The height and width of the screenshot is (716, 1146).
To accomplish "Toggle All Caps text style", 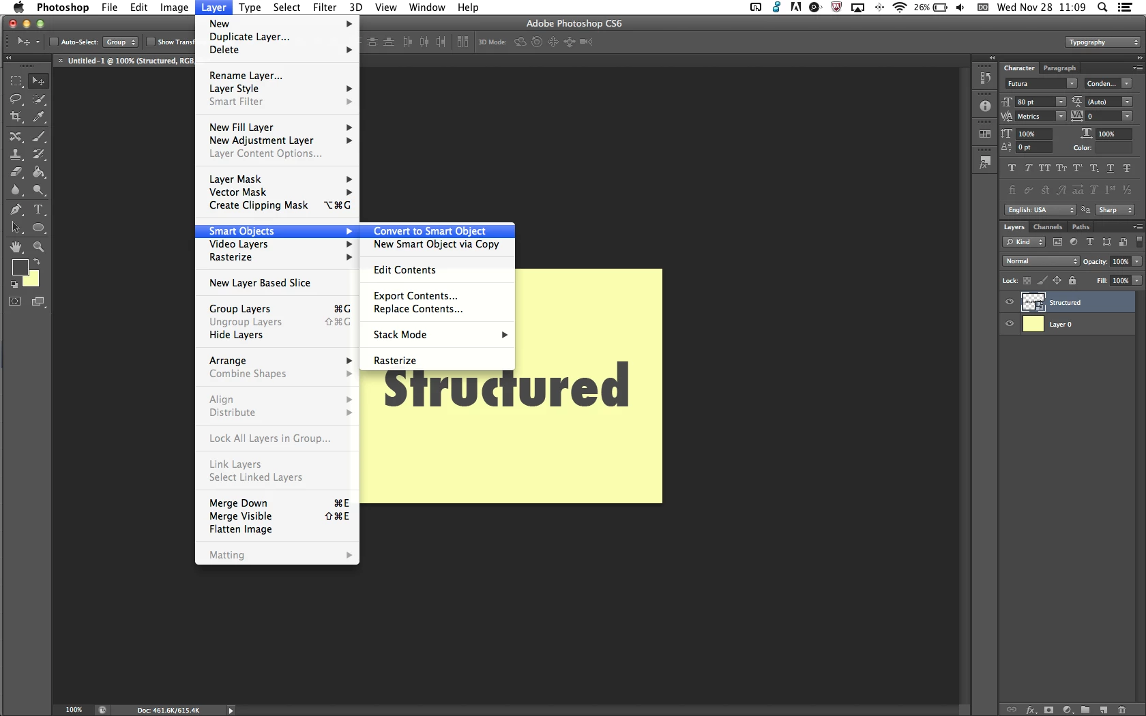I will tap(1044, 168).
